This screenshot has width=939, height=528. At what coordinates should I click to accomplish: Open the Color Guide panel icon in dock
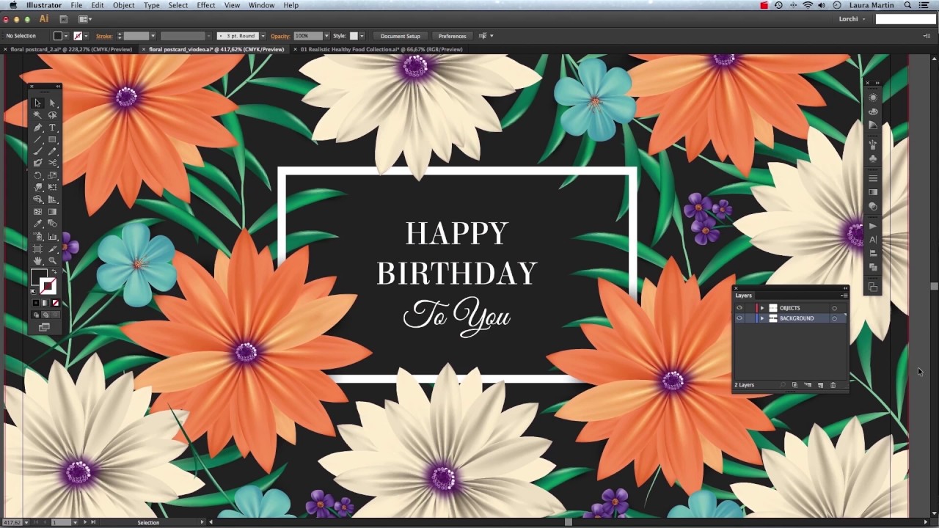[873, 125]
